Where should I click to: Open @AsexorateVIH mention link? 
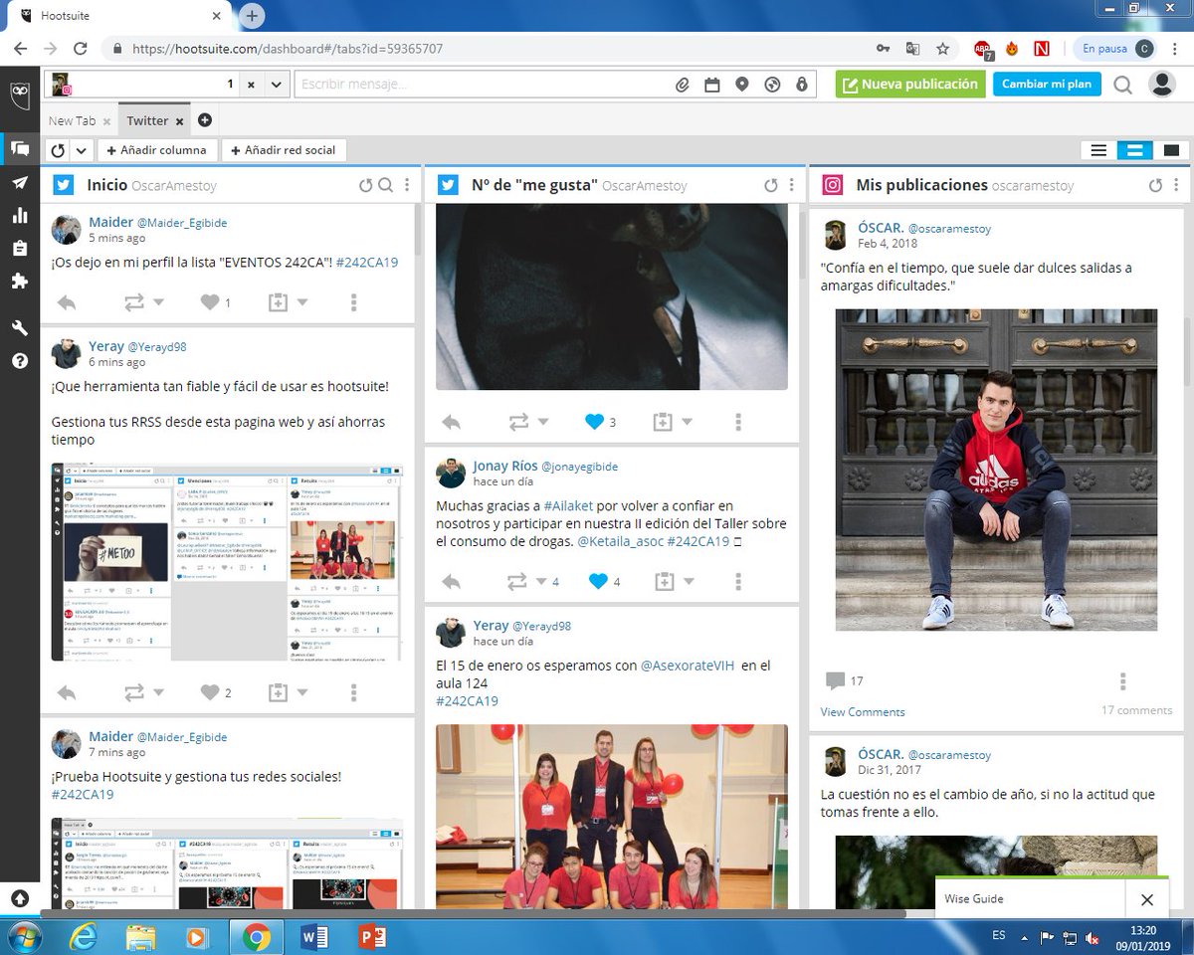[x=688, y=666]
